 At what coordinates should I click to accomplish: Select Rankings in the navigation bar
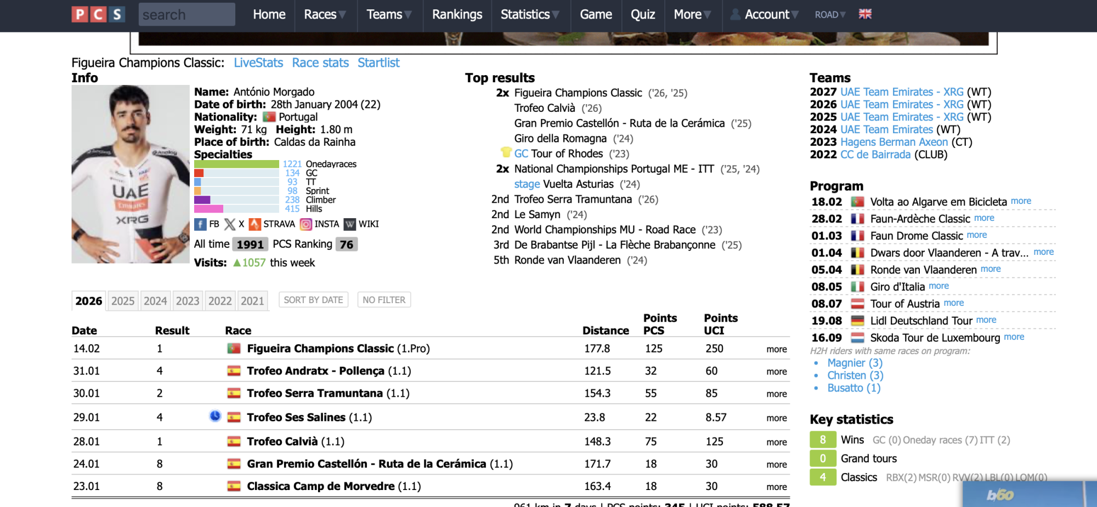click(x=457, y=15)
